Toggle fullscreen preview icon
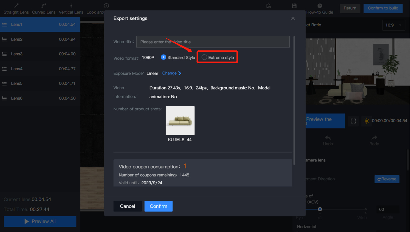410x232 pixels. [353, 121]
